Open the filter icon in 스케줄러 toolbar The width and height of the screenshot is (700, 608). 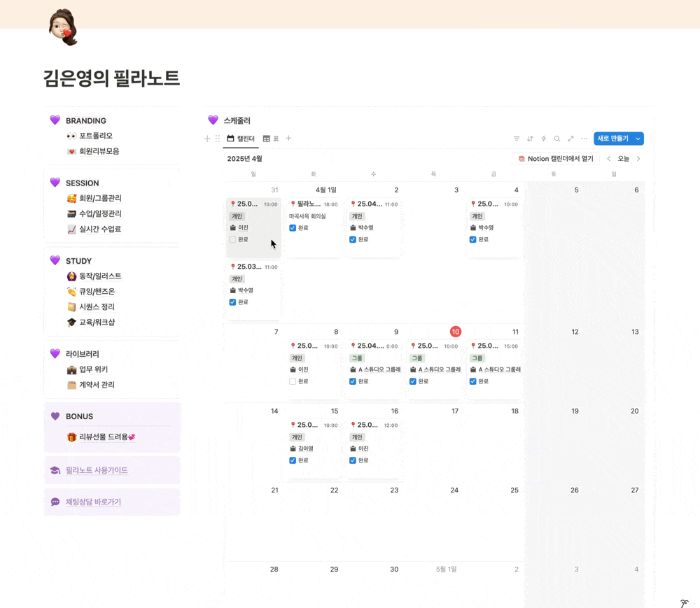(517, 139)
